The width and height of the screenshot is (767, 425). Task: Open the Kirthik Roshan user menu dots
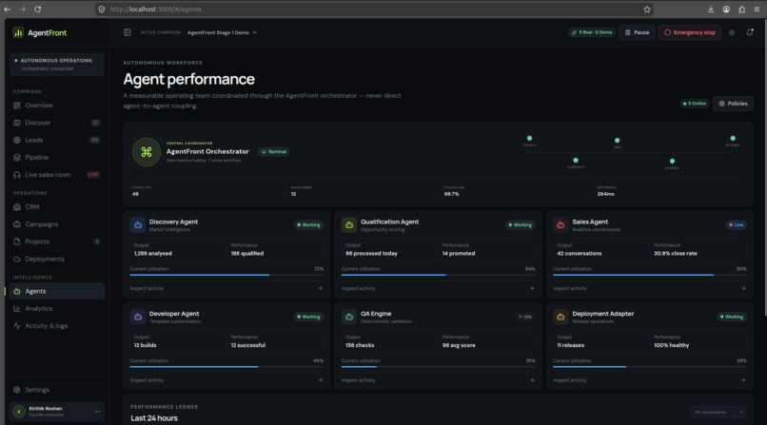(97, 412)
